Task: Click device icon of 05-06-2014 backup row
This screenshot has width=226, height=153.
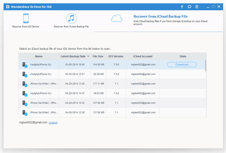Action: tap(25, 65)
